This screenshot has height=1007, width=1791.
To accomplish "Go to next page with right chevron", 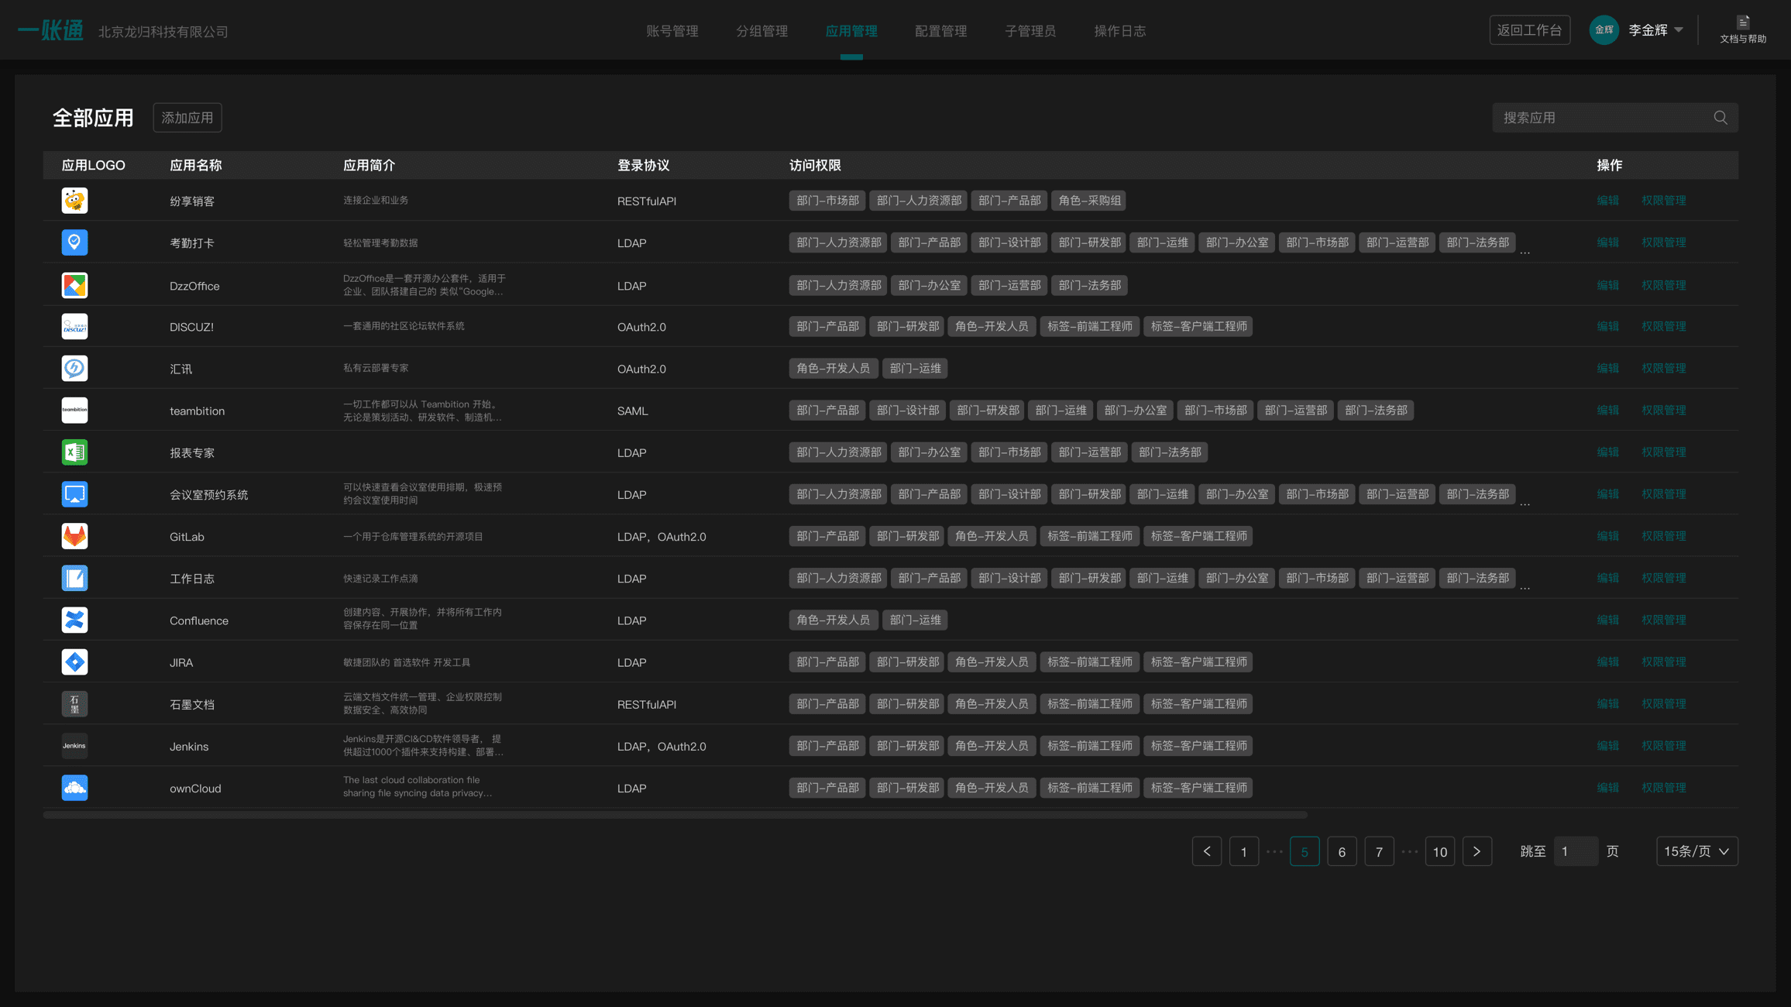I will 1476,851.
